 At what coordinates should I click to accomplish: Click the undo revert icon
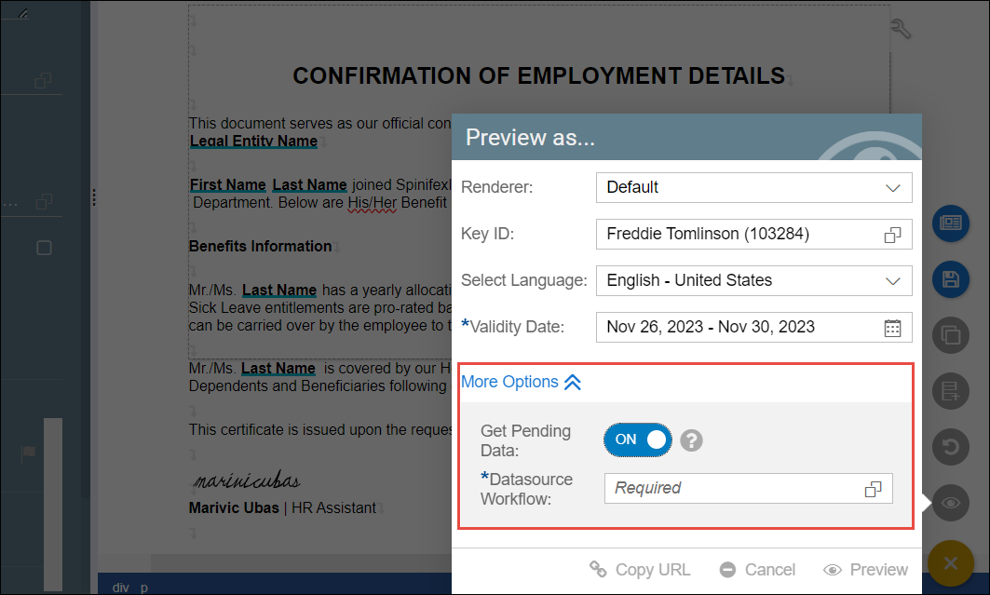pos(950,447)
